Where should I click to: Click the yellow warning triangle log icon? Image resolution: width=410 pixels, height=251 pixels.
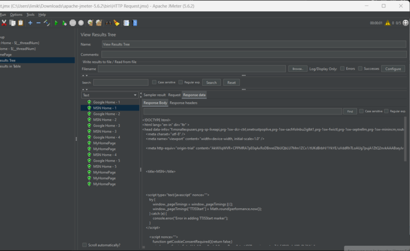click(388, 23)
